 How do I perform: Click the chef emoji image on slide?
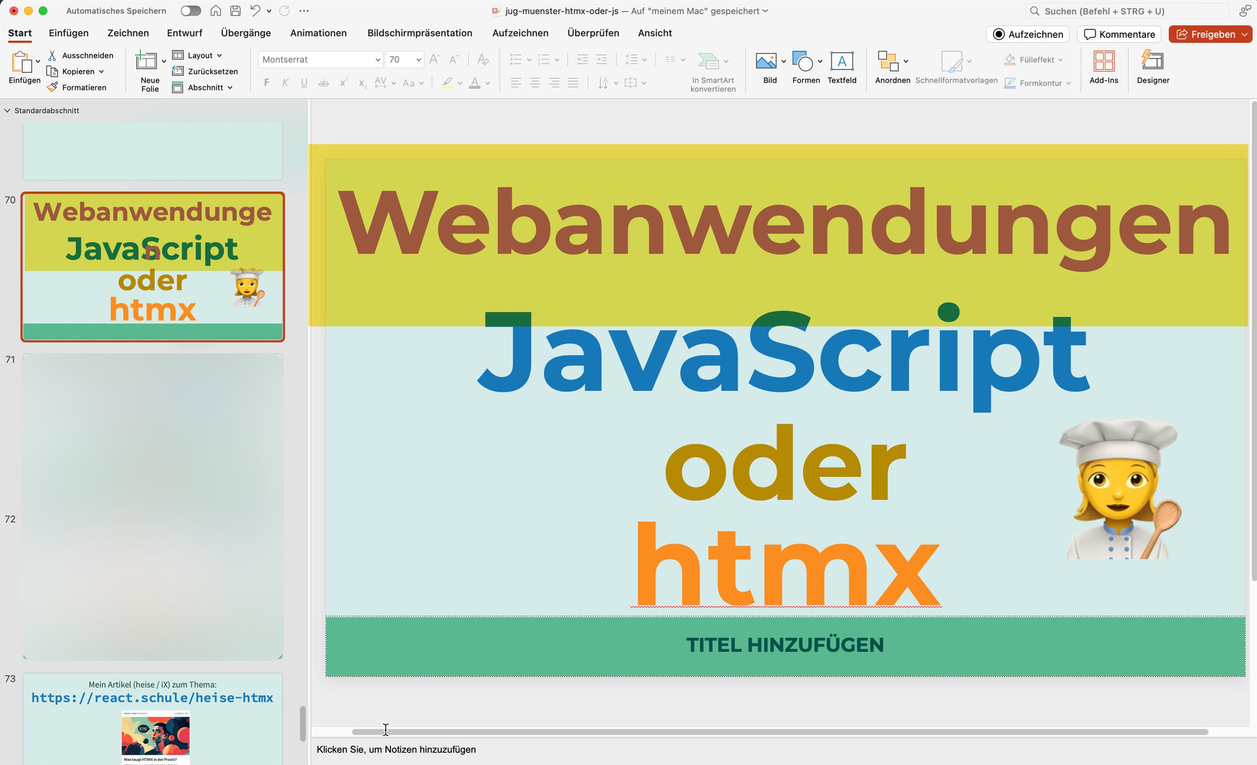pyautogui.click(x=1120, y=489)
